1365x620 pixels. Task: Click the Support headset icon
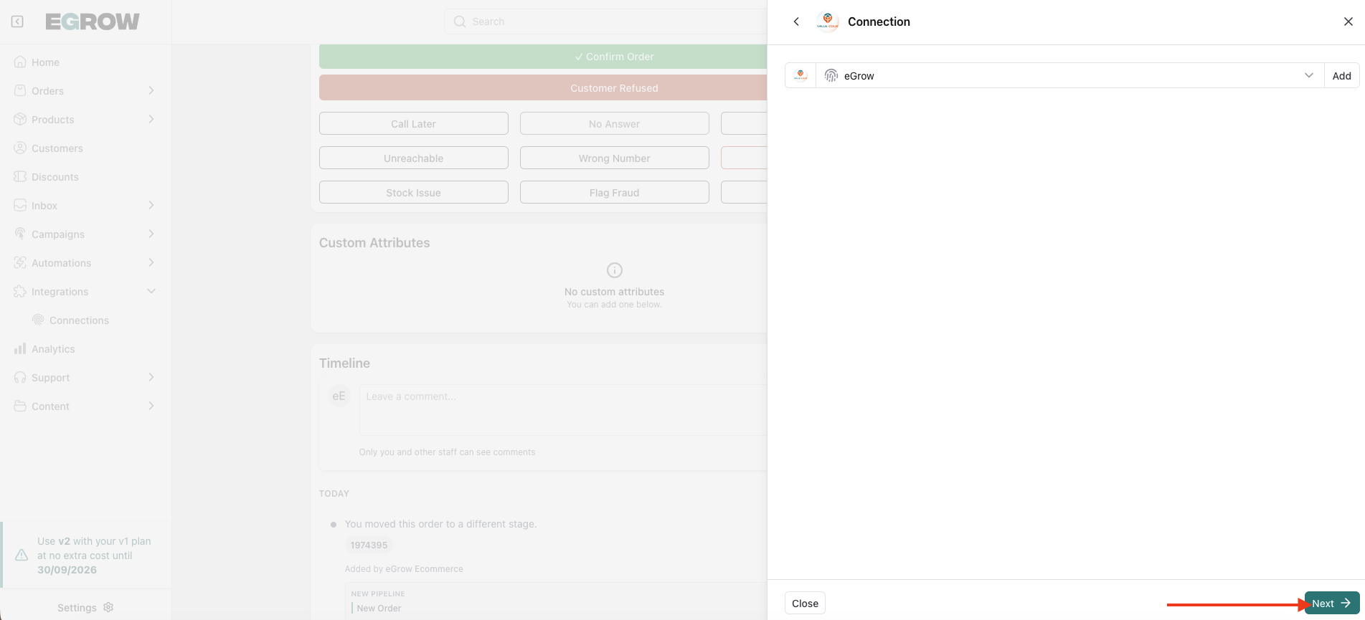(20, 378)
